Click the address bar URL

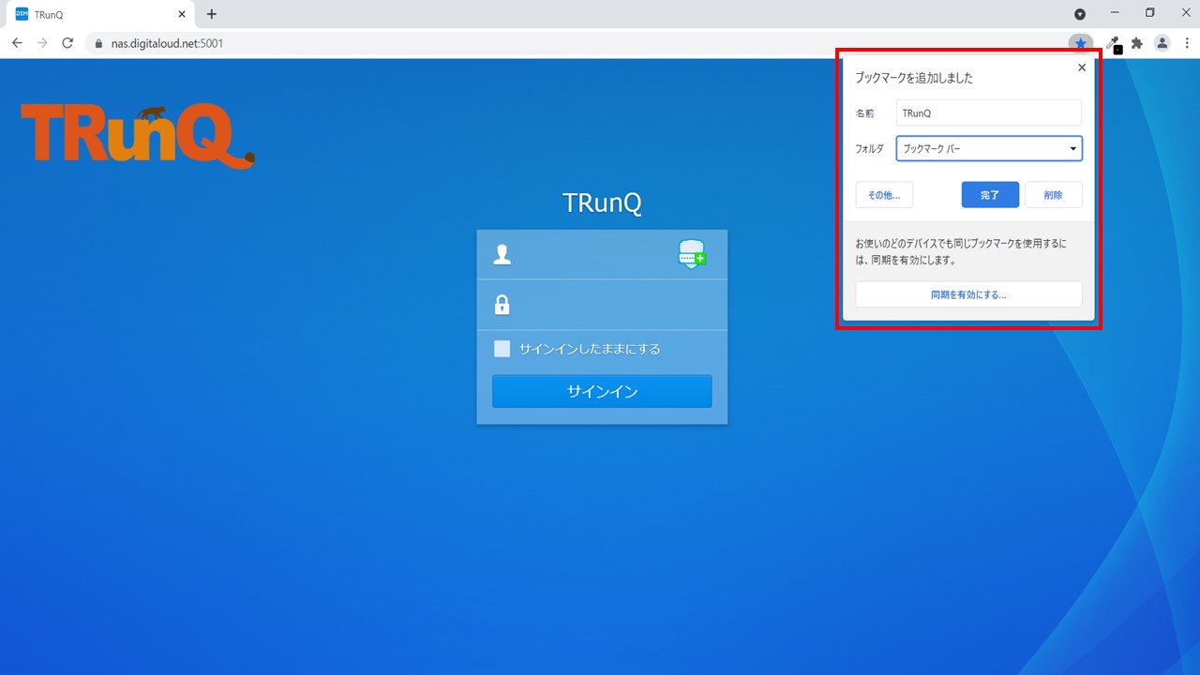point(167,43)
